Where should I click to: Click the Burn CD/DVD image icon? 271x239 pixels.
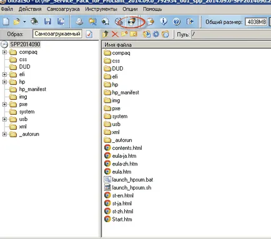tap(132, 21)
